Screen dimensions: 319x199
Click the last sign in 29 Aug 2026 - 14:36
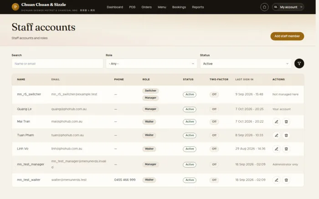(250, 149)
